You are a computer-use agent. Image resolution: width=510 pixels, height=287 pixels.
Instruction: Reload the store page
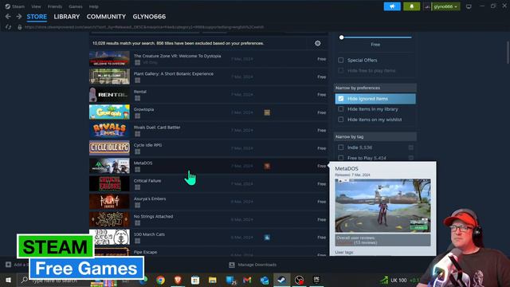[9, 27]
